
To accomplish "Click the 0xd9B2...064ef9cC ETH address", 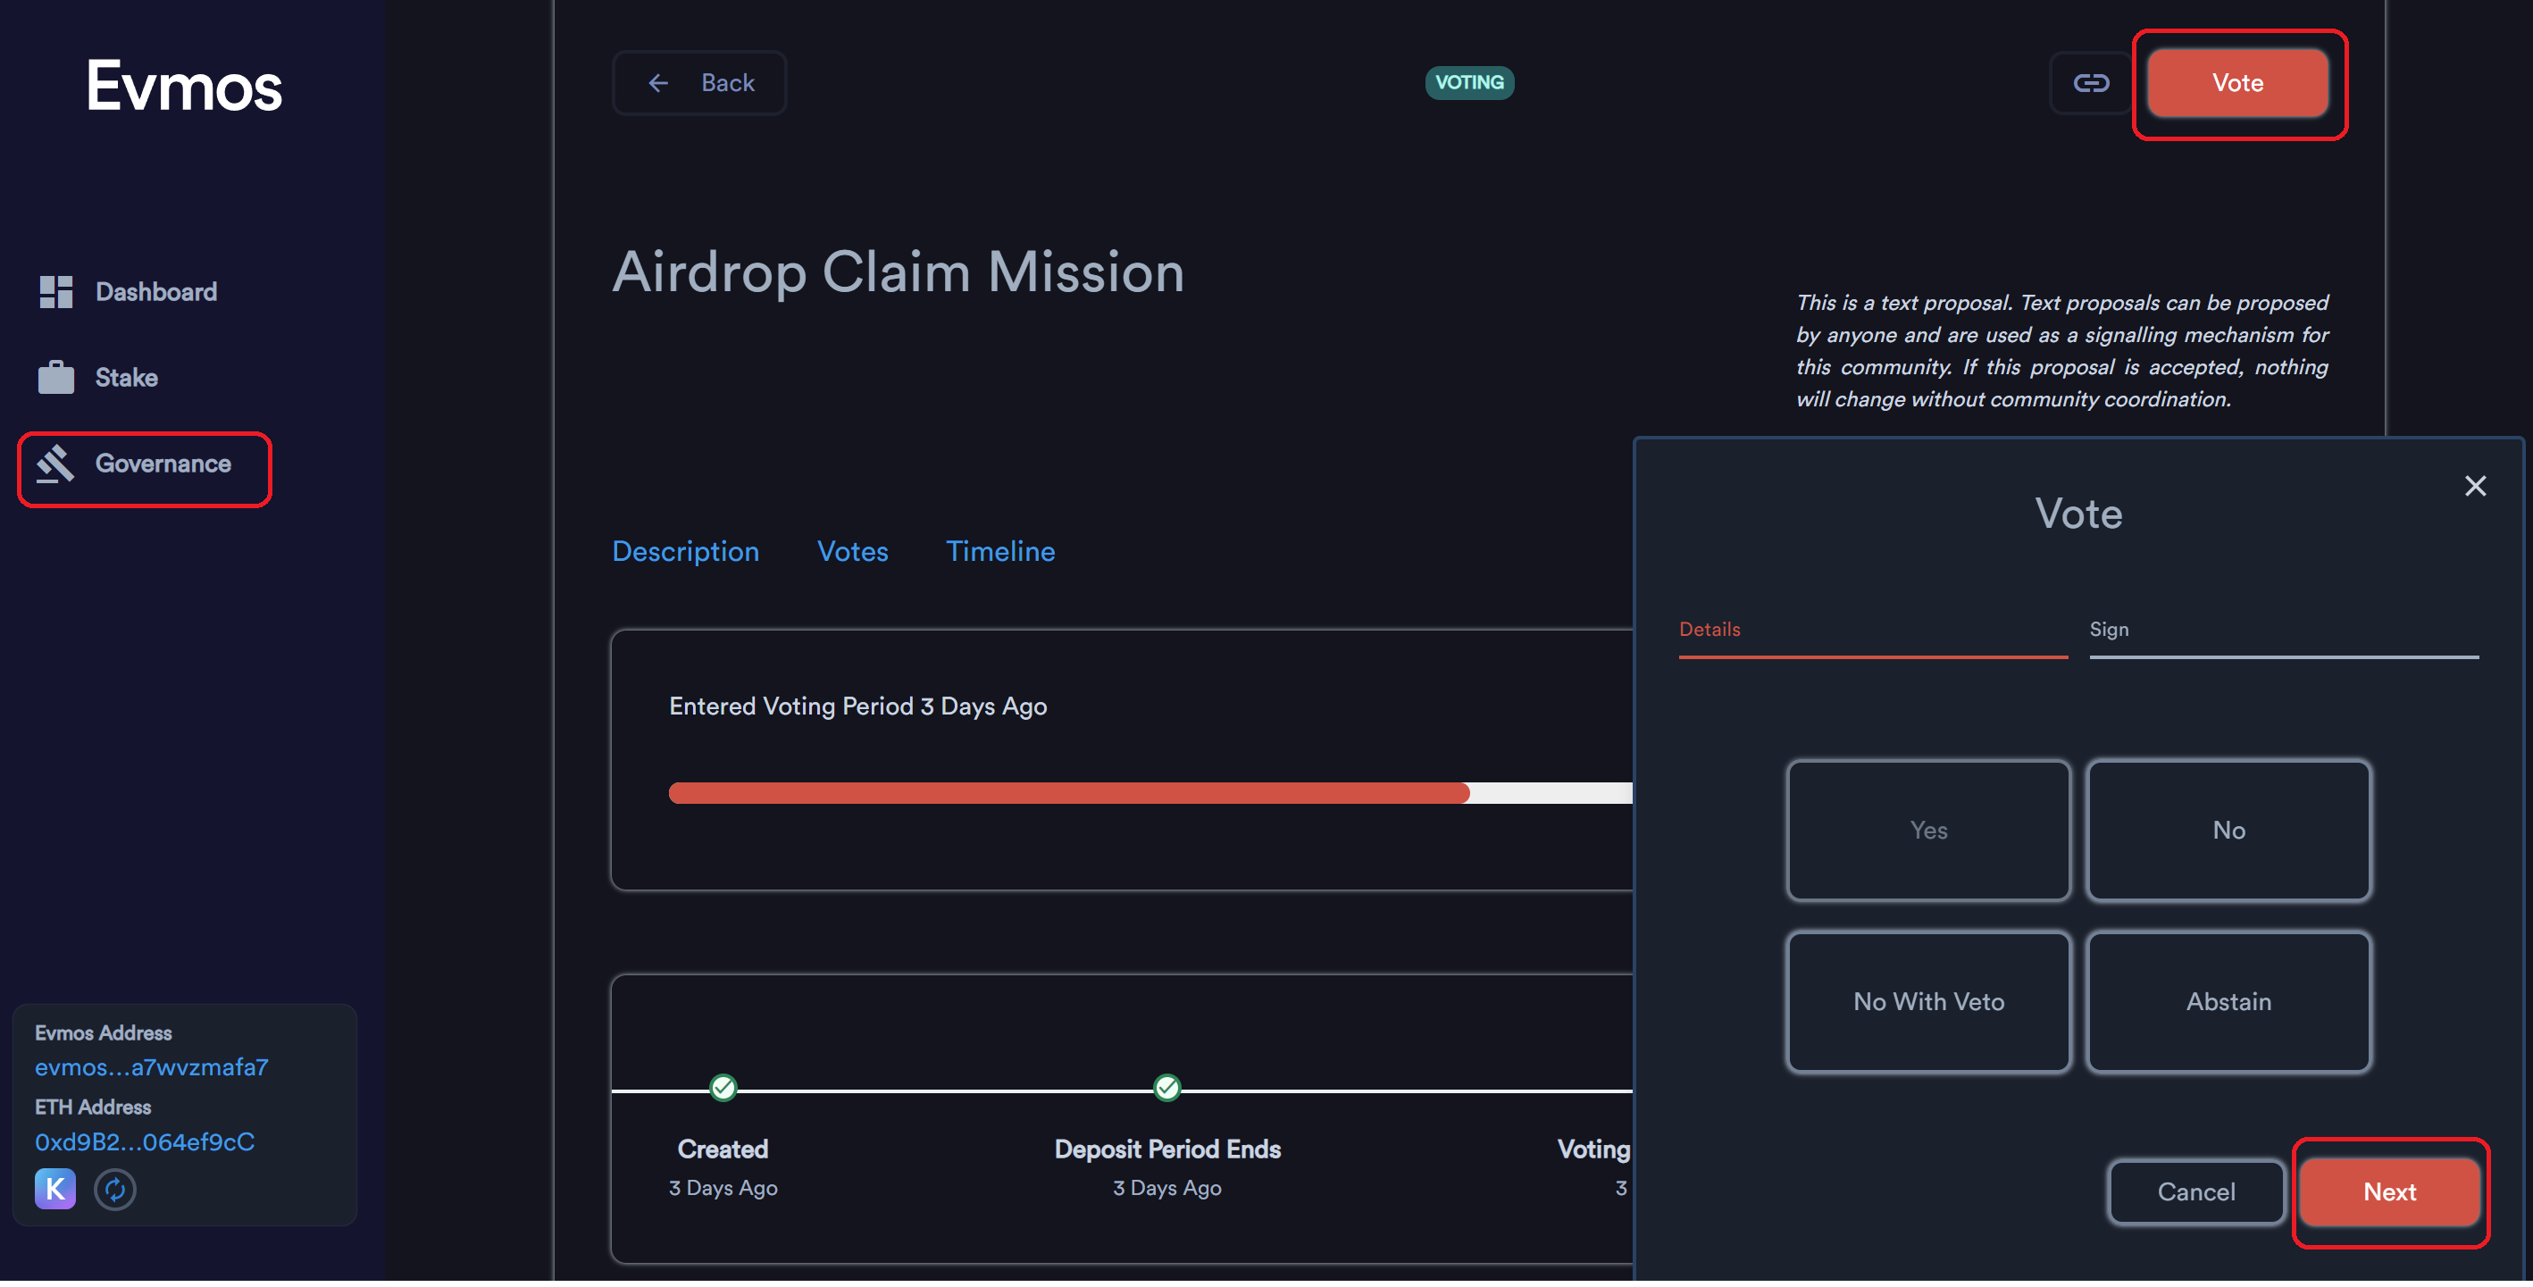I will [145, 1142].
